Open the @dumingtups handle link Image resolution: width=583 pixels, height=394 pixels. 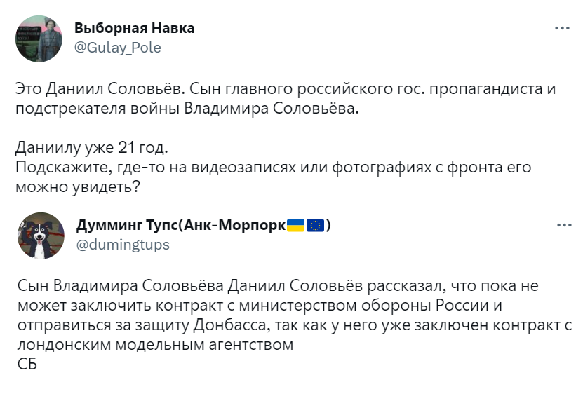[122, 245]
